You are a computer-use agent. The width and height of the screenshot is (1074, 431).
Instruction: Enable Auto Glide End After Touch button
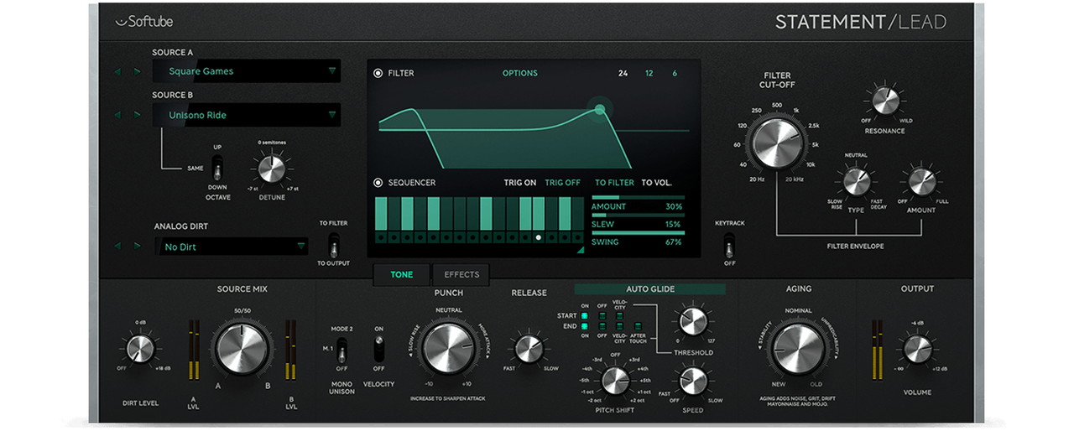tap(638, 325)
